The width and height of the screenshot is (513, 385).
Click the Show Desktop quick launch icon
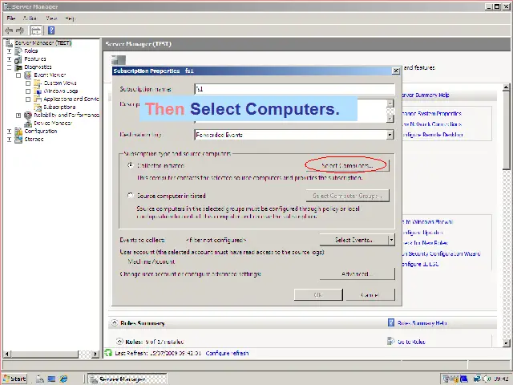[51, 379]
